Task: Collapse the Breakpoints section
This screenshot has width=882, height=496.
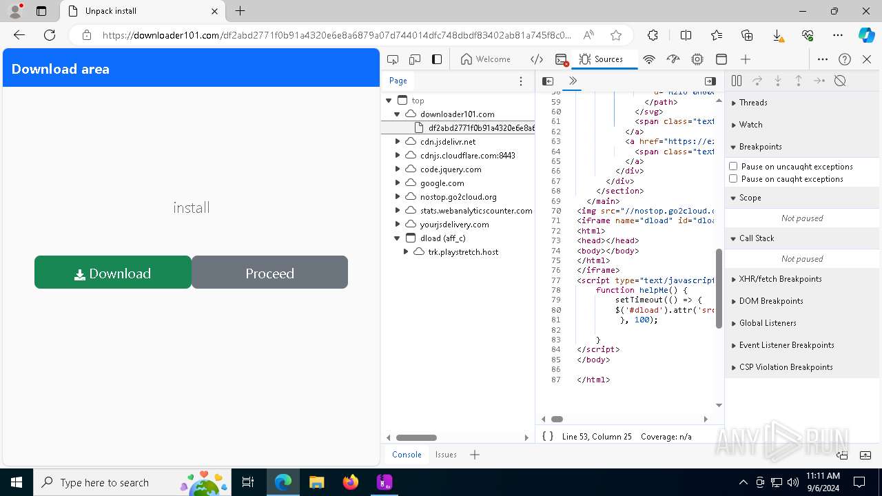Action: 802,147
